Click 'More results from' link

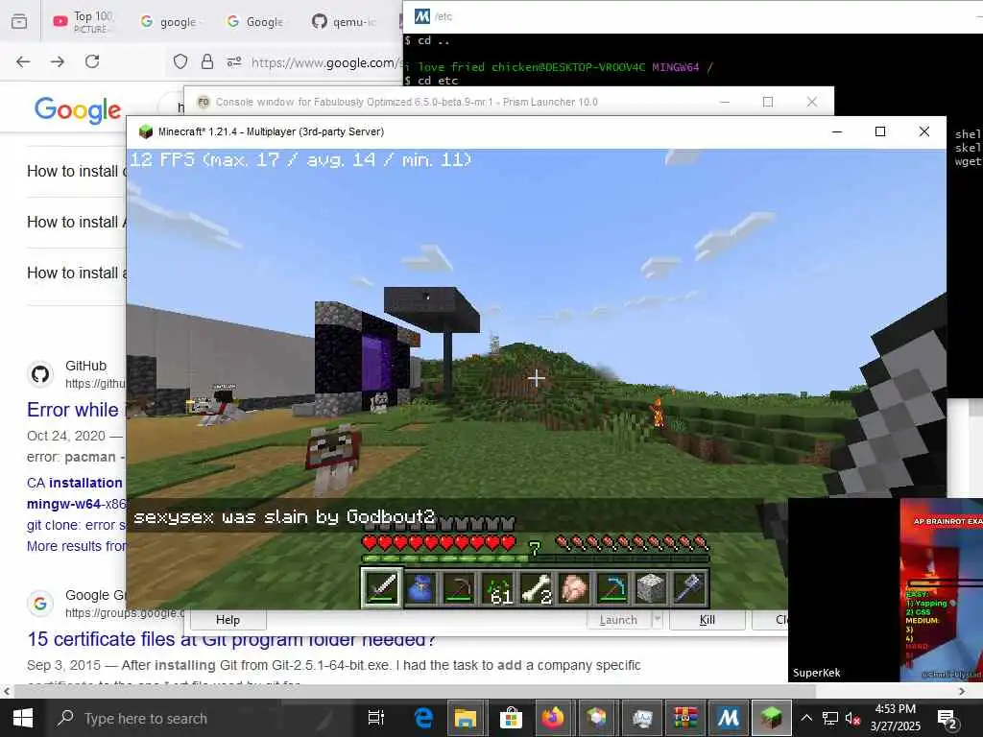[77, 546]
